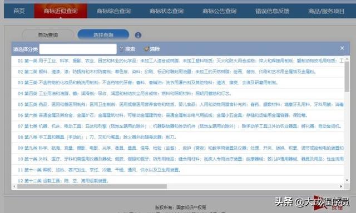Select category 06 第六类 普通金属 row

point(177,115)
